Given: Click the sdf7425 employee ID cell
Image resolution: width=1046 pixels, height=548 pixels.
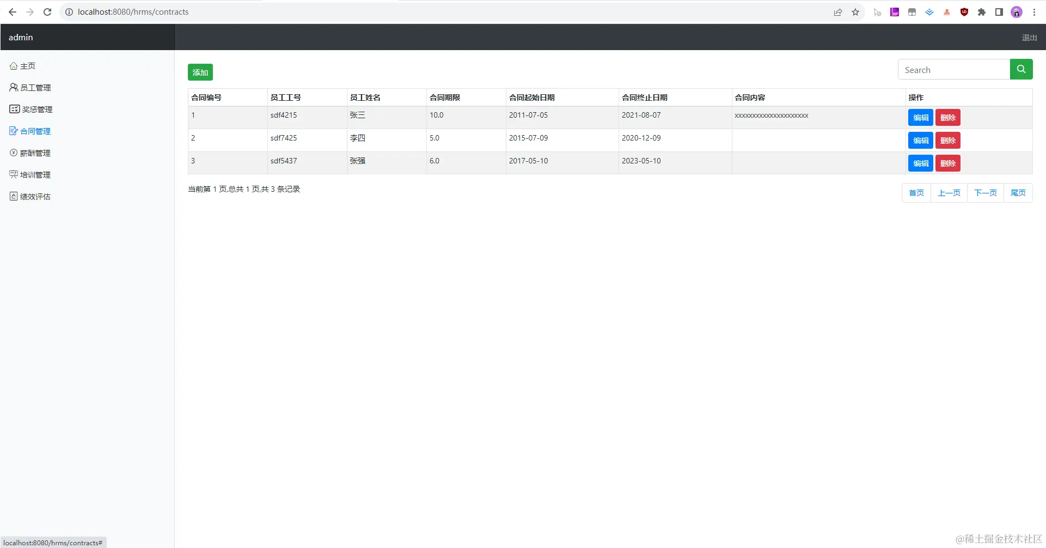Looking at the screenshot, I should pyautogui.click(x=307, y=141).
